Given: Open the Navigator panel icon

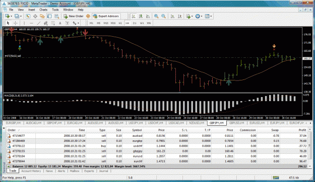Looking at the screenshot, I should (x=42, y=16).
